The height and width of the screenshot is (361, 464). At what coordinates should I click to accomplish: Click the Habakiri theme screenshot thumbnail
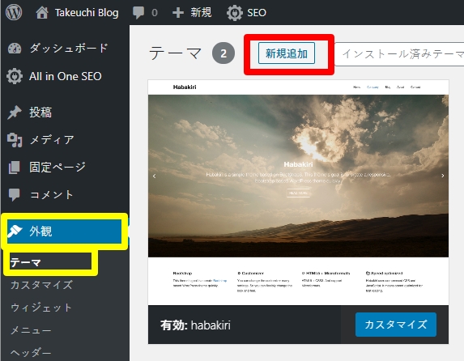tap(298, 193)
